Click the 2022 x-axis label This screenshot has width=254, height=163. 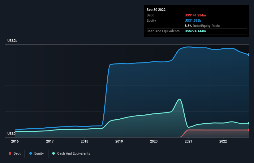[x=223, y=141]
